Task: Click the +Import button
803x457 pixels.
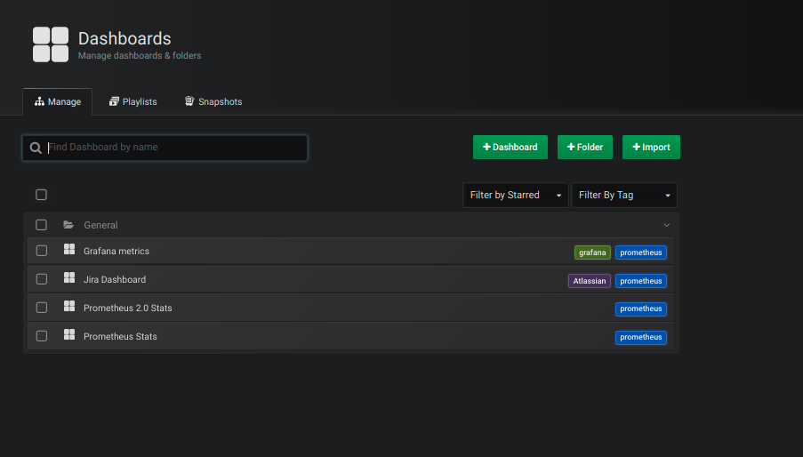Action: coord(651,148)
